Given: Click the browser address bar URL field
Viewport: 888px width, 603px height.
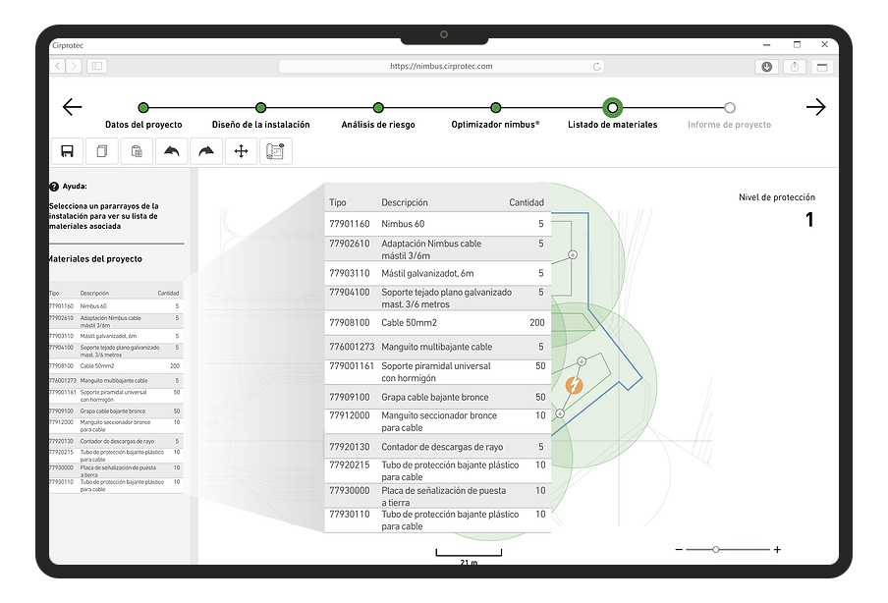Looking at the screenshot, I should (x=442, y=66).
